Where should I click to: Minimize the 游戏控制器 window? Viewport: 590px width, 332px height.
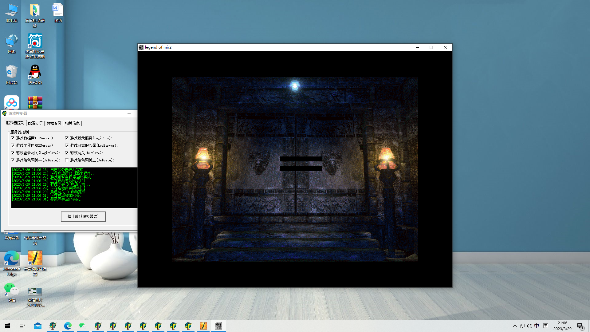tap(129, 113)
